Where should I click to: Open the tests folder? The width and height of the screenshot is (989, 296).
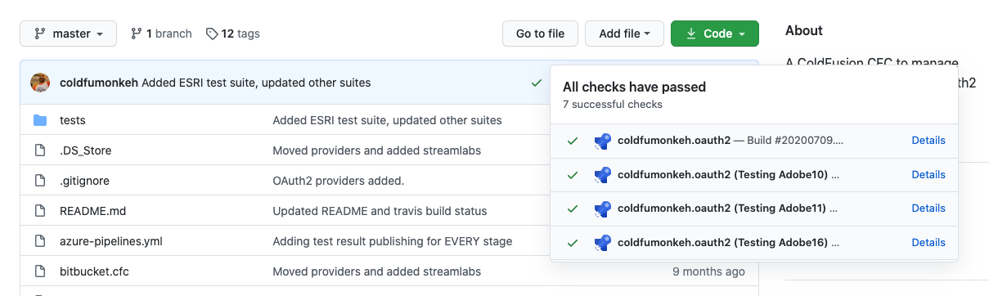[73, 120]
